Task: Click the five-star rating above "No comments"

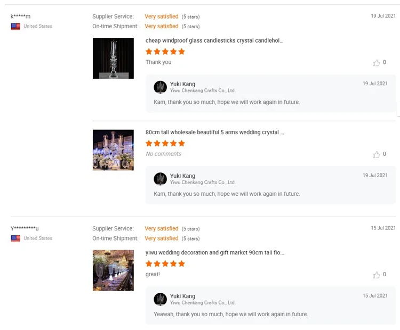Action: coord(165,143)
